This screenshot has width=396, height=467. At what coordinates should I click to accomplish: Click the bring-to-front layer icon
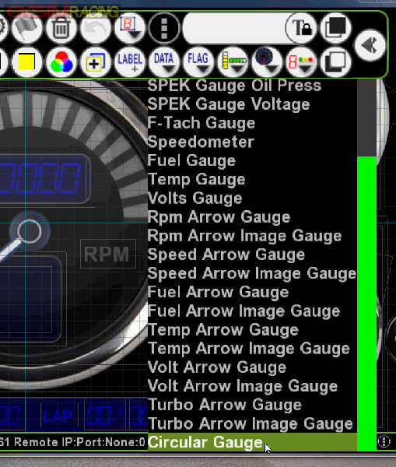(335, 28)
